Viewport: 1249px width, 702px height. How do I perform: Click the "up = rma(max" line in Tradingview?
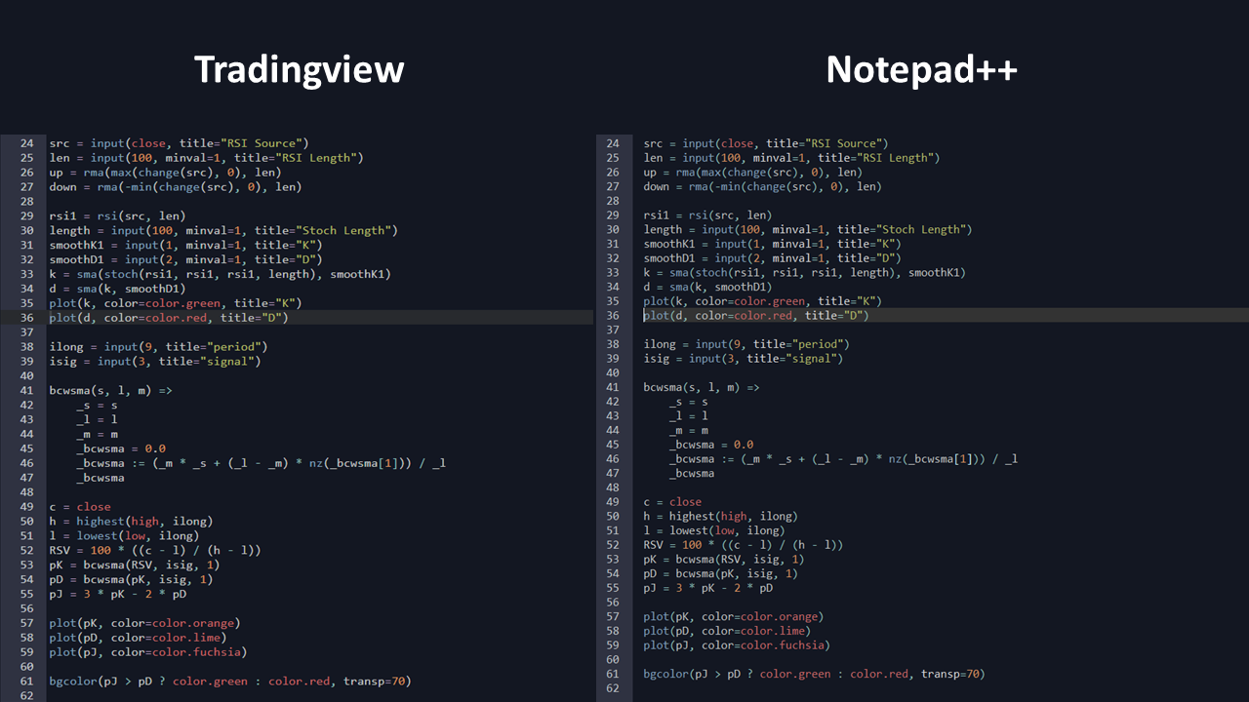166,172
